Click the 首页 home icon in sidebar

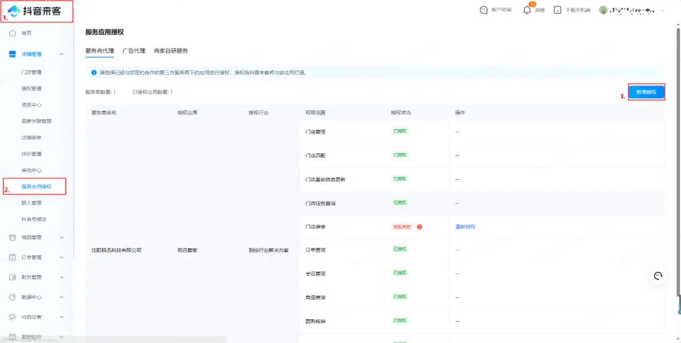(13, 33)
